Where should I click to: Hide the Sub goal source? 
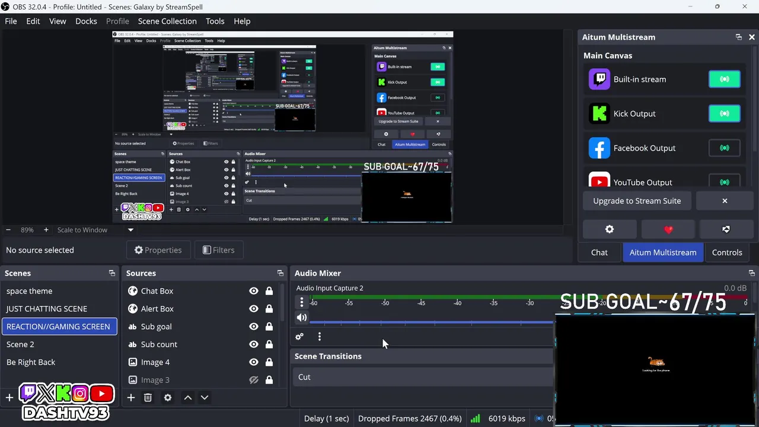(254, 326)
